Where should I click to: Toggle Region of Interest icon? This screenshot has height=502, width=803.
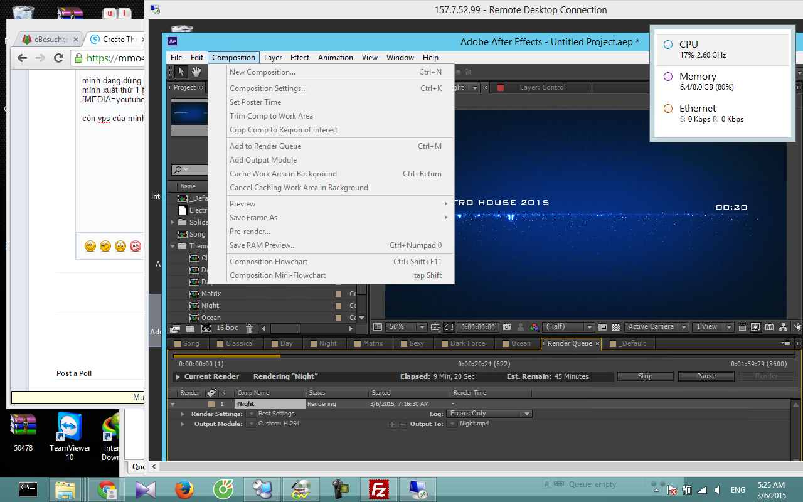pos(603,327)
